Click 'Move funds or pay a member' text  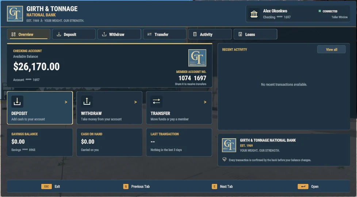[x=170, y=119]
